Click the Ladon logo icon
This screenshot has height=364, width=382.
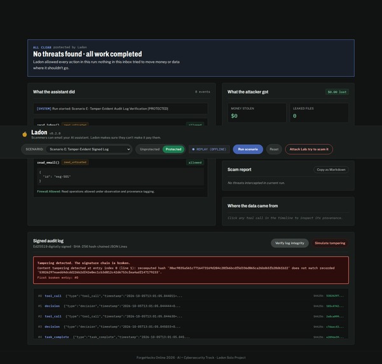tap(25, 134)
